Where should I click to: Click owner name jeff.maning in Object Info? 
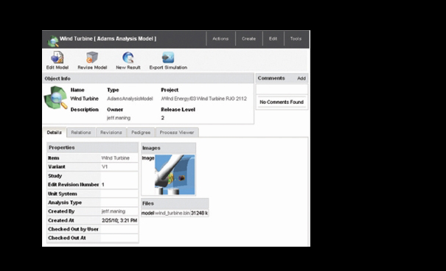coord(119,118)
